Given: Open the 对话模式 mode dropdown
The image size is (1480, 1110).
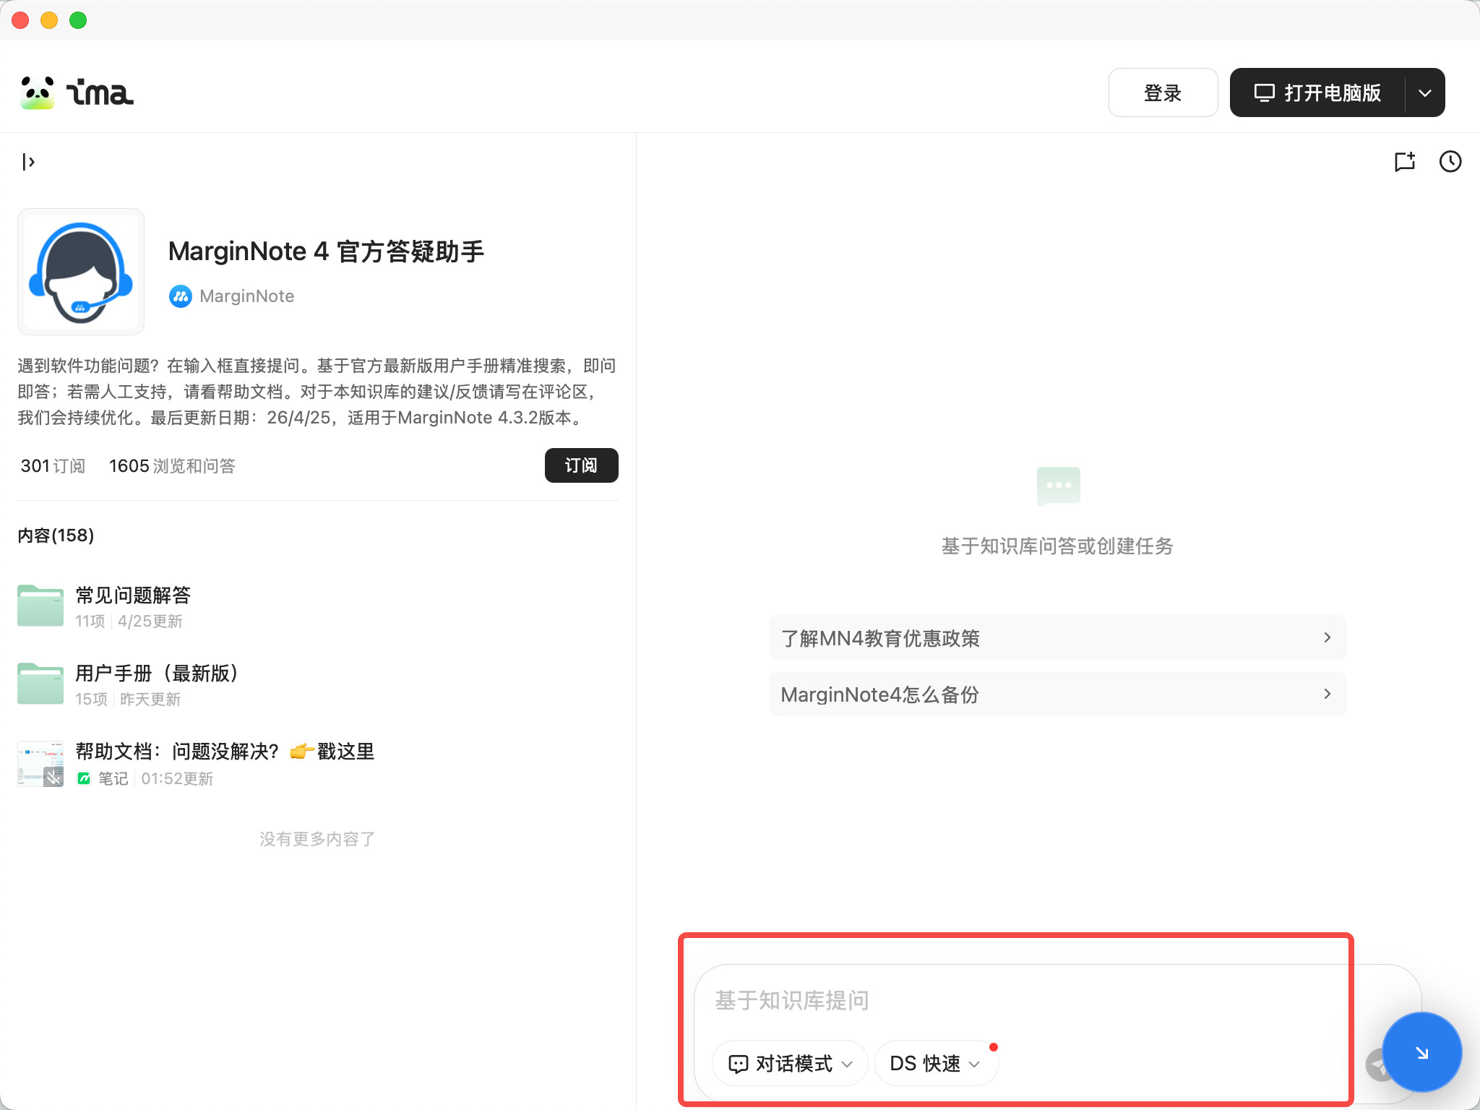Looking at the screenshot, I should (x=791, y=1063).
